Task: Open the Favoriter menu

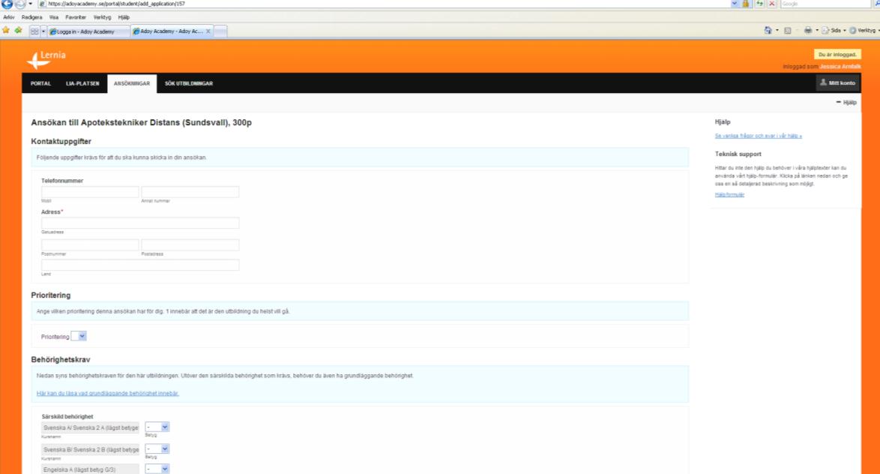Action: click(x=76, y=17)
